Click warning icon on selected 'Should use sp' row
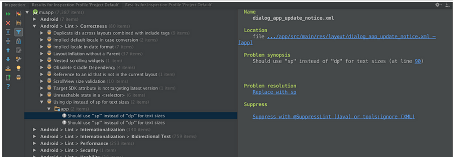 click(x=64, y=116)
